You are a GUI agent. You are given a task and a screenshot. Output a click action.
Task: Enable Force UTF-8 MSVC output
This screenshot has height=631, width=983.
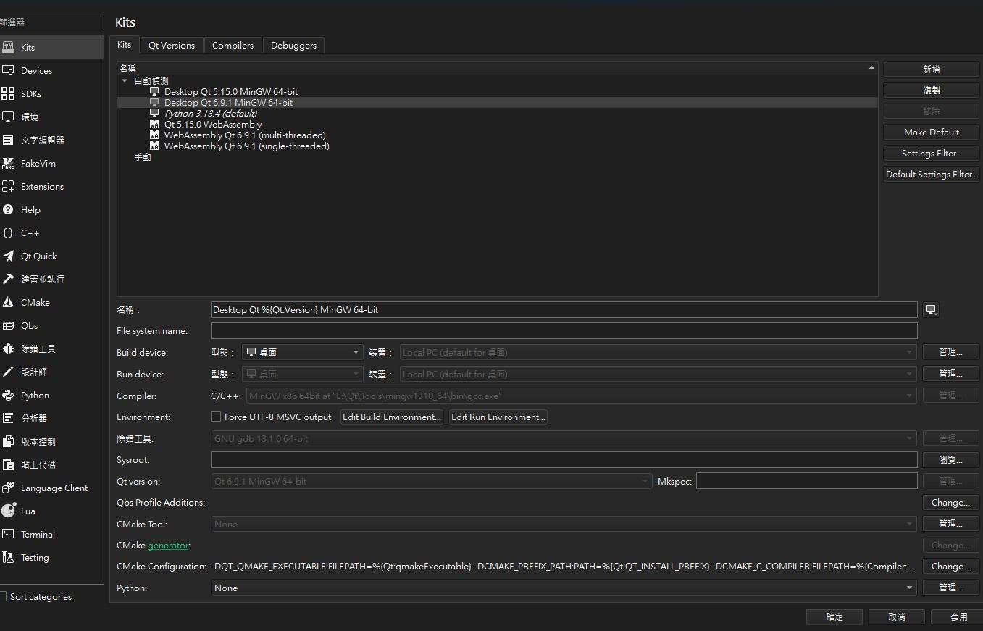215,417
